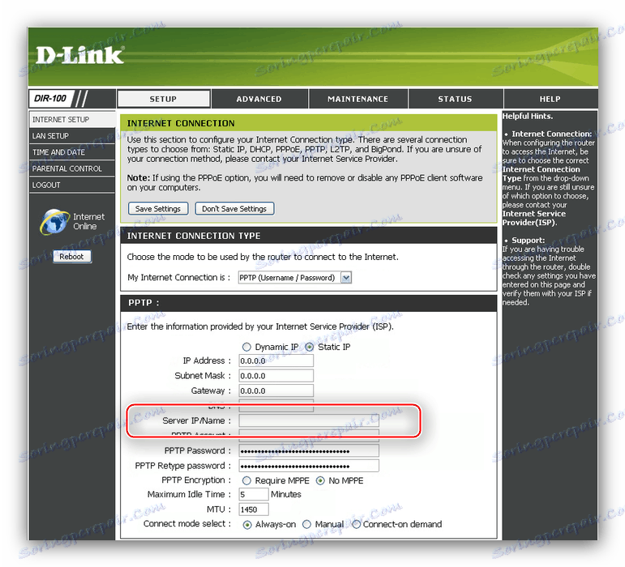Click the Don't Save Settings button
Viewport: 625px width, 567px height.
tap(234, 209)
